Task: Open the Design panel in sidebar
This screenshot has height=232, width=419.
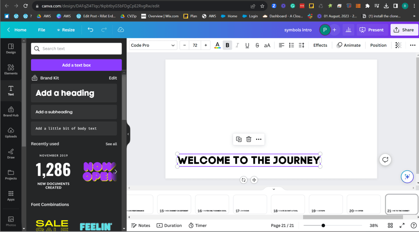Action: coord(11,49)
